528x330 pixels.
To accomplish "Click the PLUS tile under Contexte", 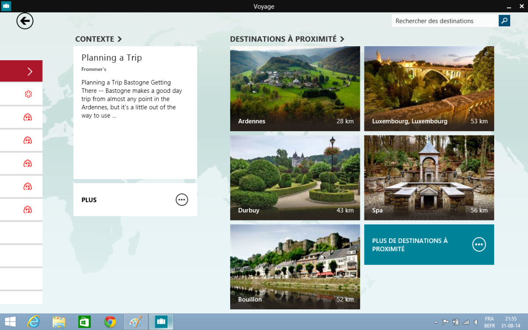I will point(135,199).
